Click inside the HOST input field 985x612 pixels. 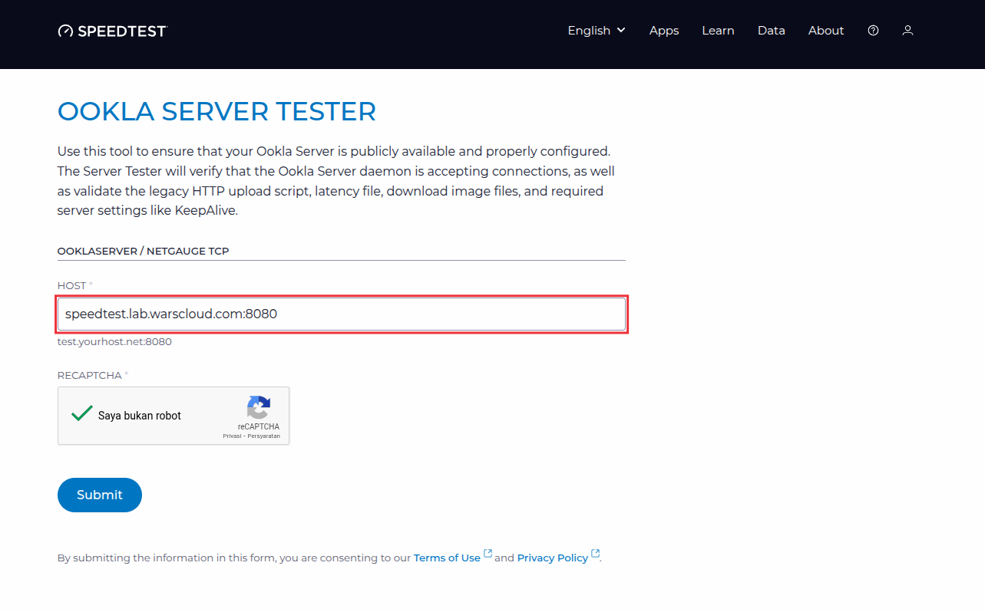[x=341, y=314]
